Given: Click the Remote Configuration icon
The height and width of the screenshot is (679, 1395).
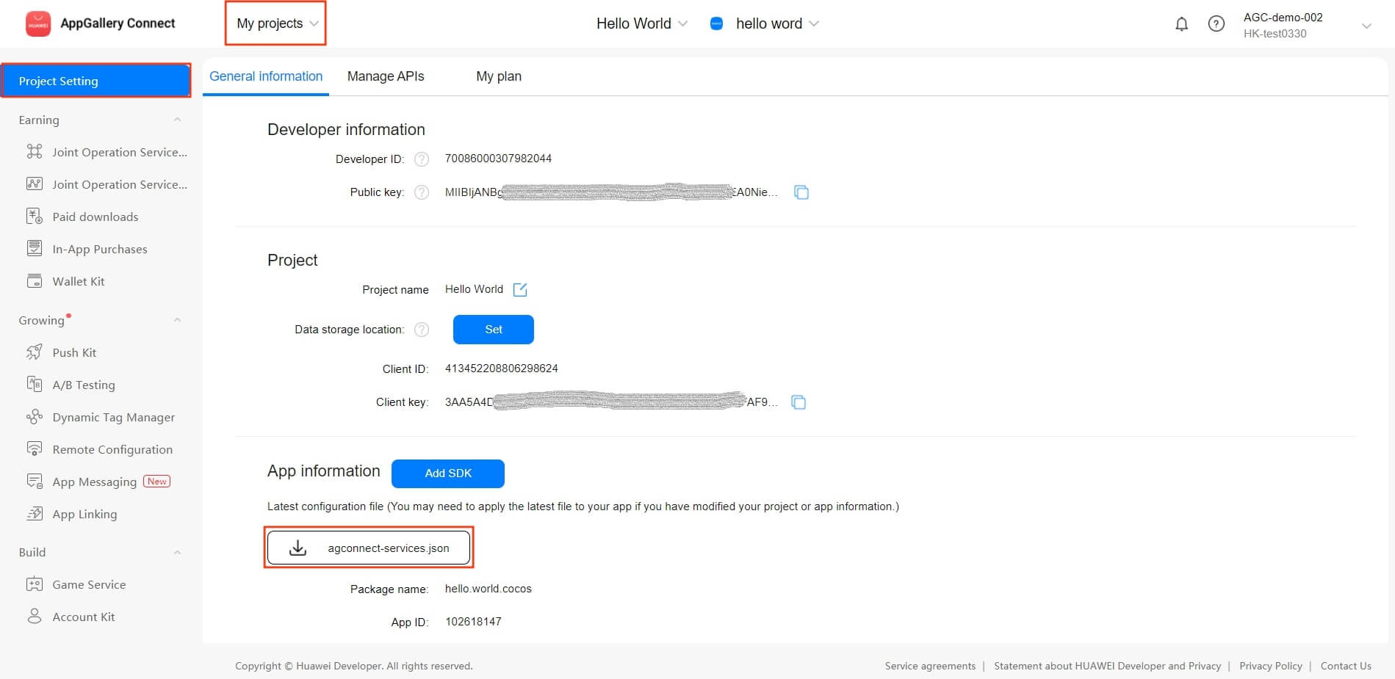Looking at the screenshot, I should point(35,449).
